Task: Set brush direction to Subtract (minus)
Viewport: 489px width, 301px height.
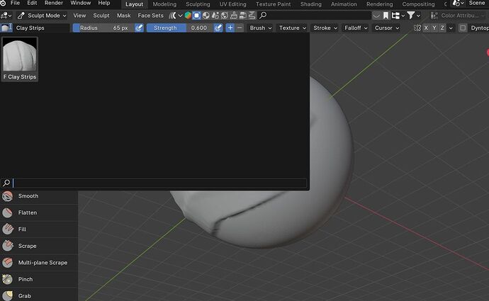Action: click(240, 28)
